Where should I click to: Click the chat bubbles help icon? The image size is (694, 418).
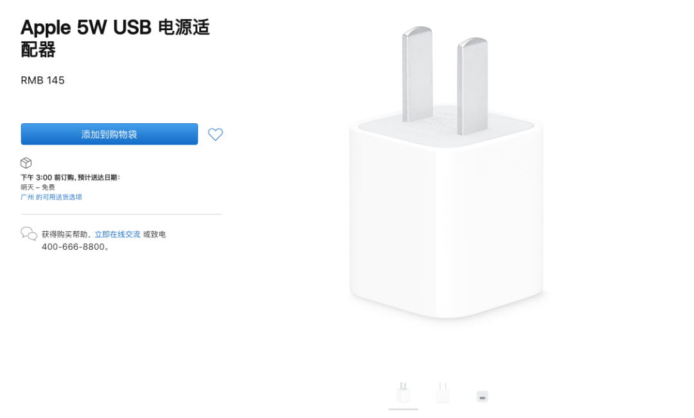29,234
